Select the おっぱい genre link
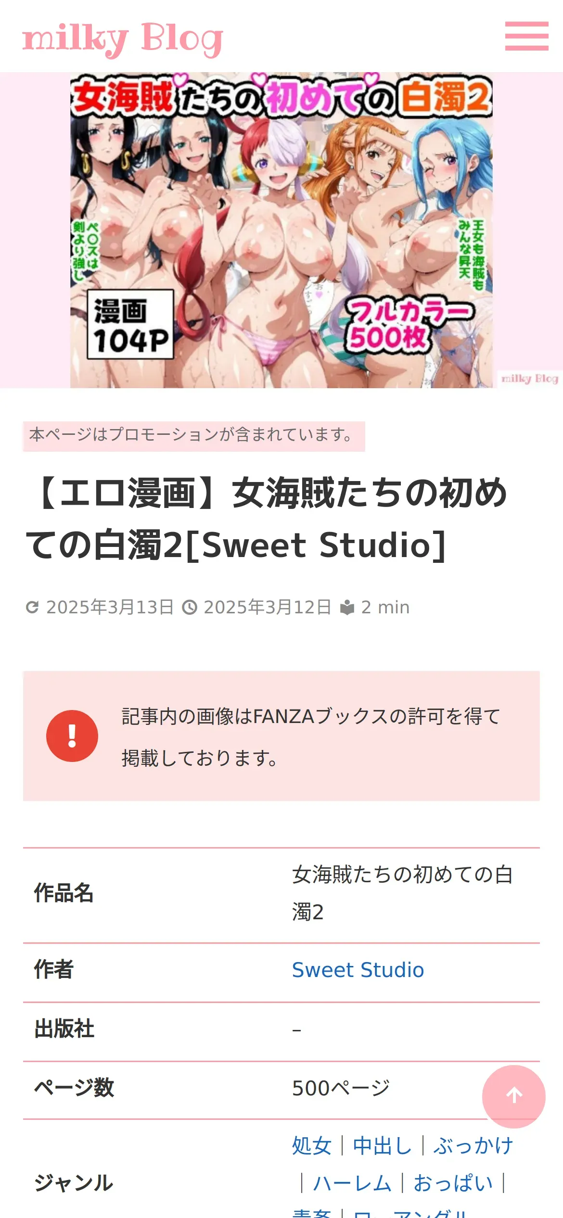 coord(453,1183)
